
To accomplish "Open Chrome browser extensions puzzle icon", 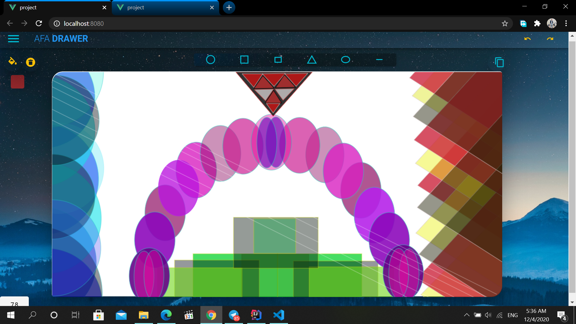I will [537, 23].
